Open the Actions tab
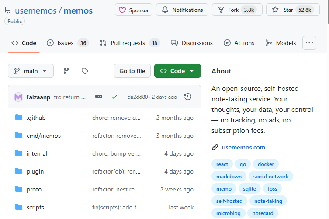 [239, 43]
